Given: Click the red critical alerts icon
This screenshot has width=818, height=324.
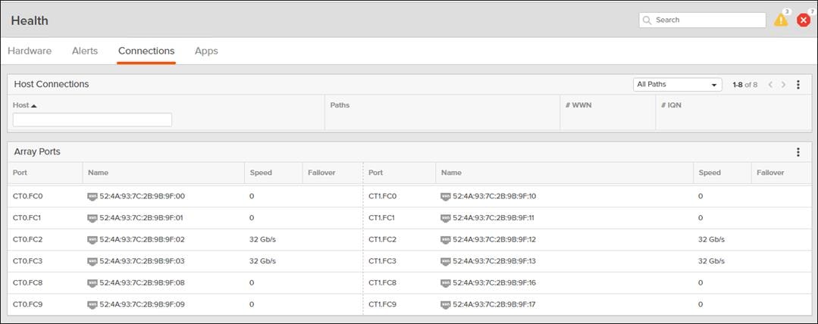Looking at the screenshot, I should 804,20.
